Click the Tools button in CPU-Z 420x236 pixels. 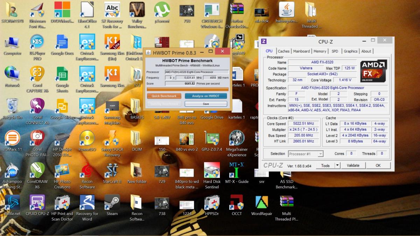[x=325, y=165]
